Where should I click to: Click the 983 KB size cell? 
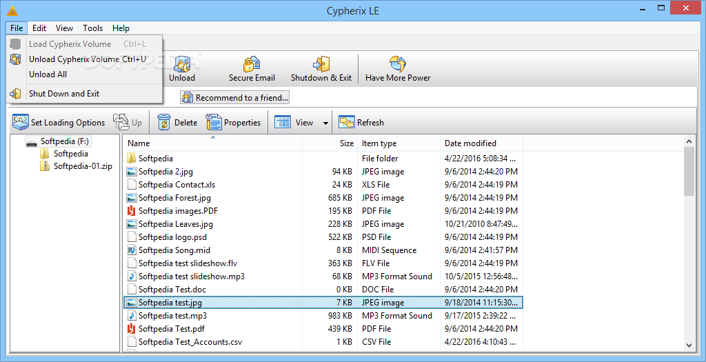(341, 316)
